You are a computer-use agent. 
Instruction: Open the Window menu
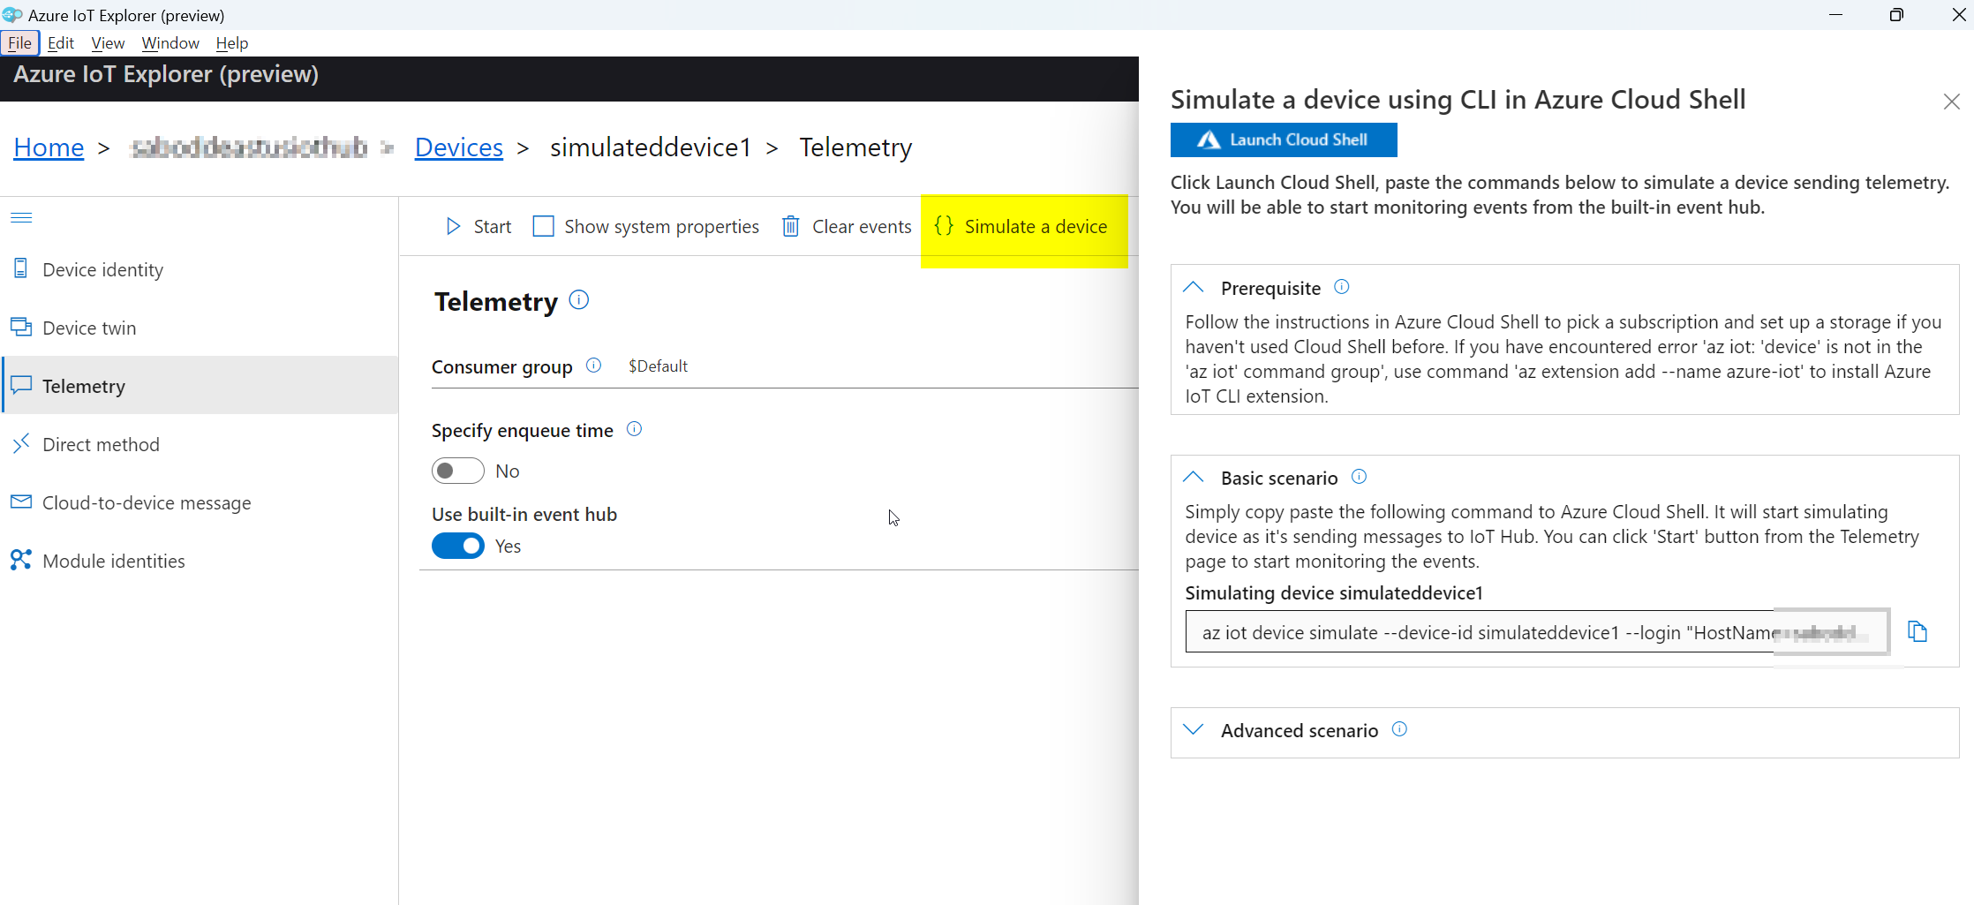(x=170, y=43)
